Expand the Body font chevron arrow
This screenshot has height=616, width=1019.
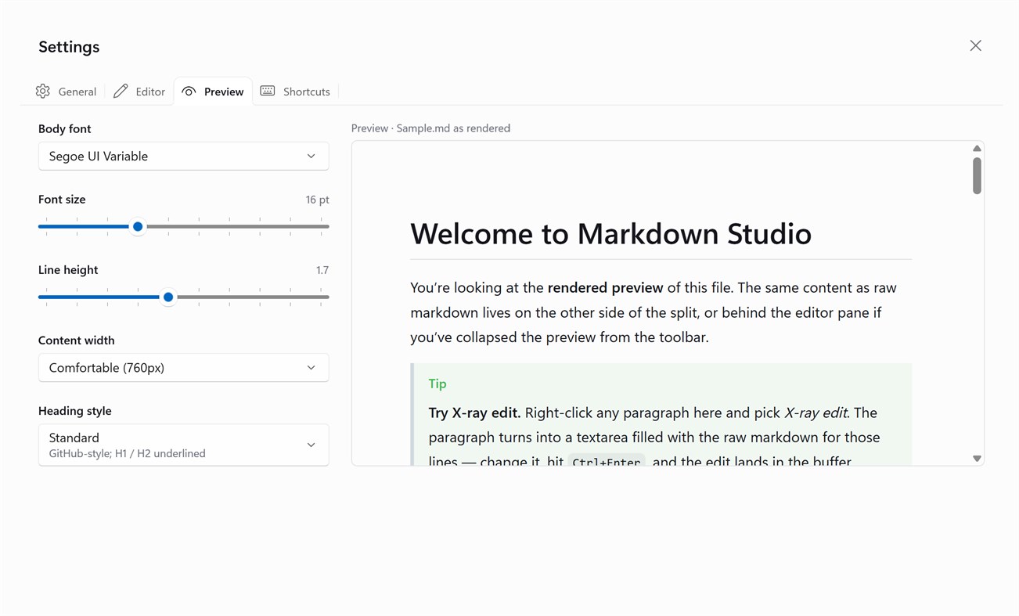(311, 156)
